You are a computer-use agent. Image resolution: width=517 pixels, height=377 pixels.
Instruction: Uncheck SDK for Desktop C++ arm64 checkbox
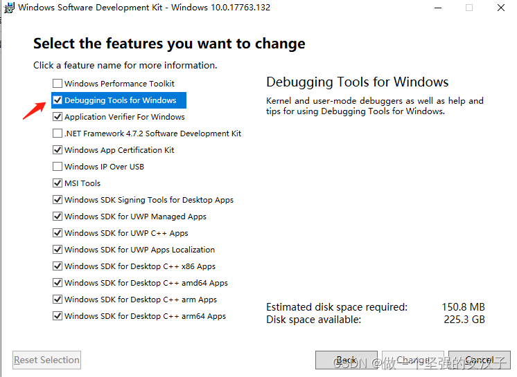click(x=58, y=315)
